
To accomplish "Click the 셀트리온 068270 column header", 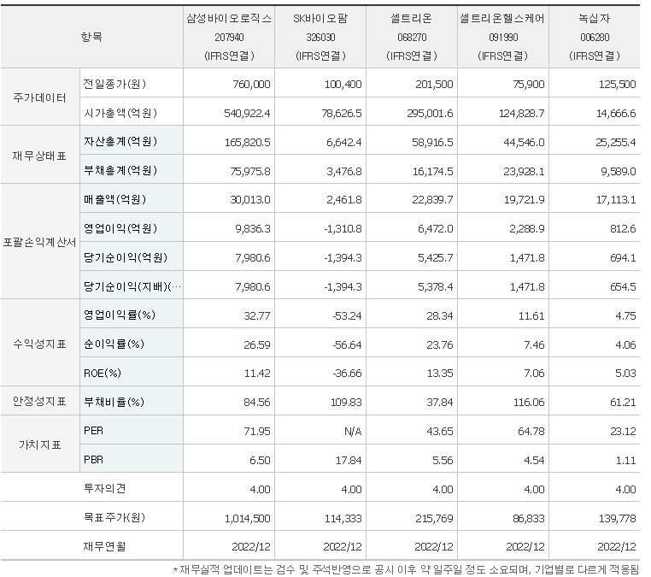I will (412, 37).
